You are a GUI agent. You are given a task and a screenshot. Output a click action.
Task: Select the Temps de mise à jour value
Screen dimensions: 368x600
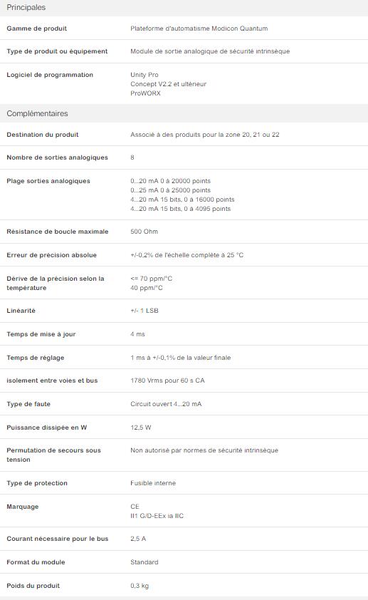[x=137, y=334]
